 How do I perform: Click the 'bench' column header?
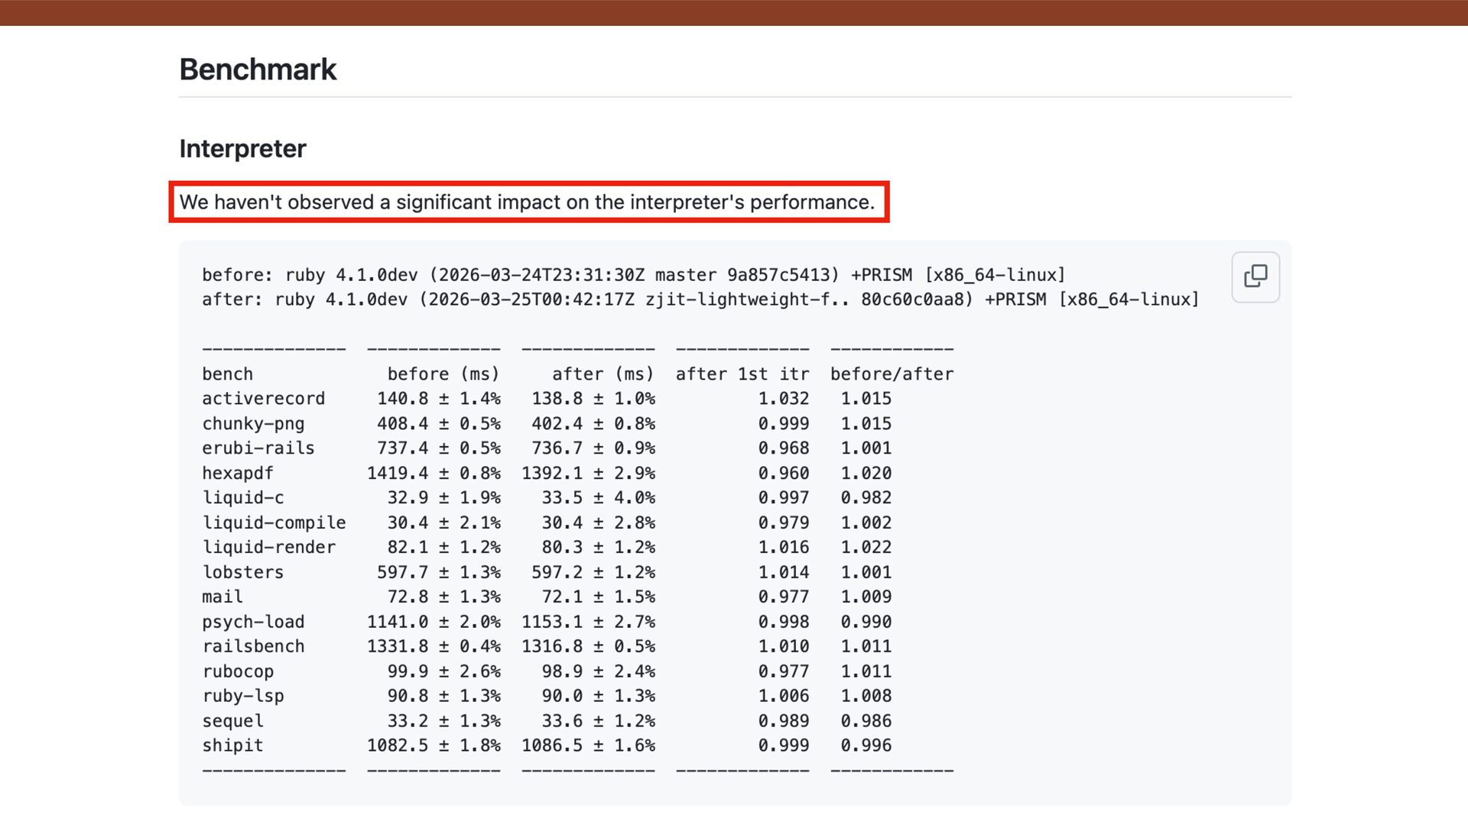click(x=227, y=374)
